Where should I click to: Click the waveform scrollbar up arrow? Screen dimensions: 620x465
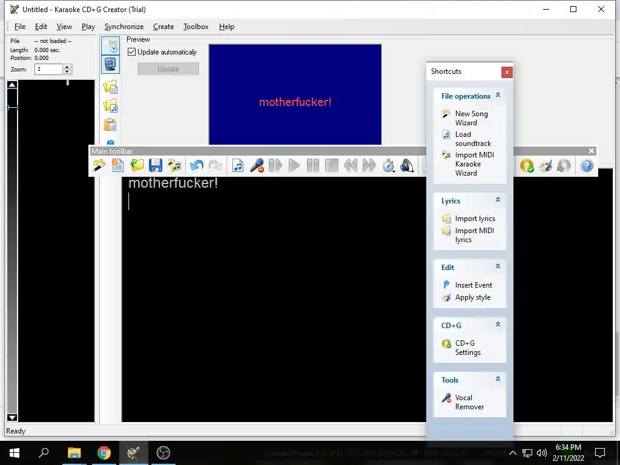(12, 84)
